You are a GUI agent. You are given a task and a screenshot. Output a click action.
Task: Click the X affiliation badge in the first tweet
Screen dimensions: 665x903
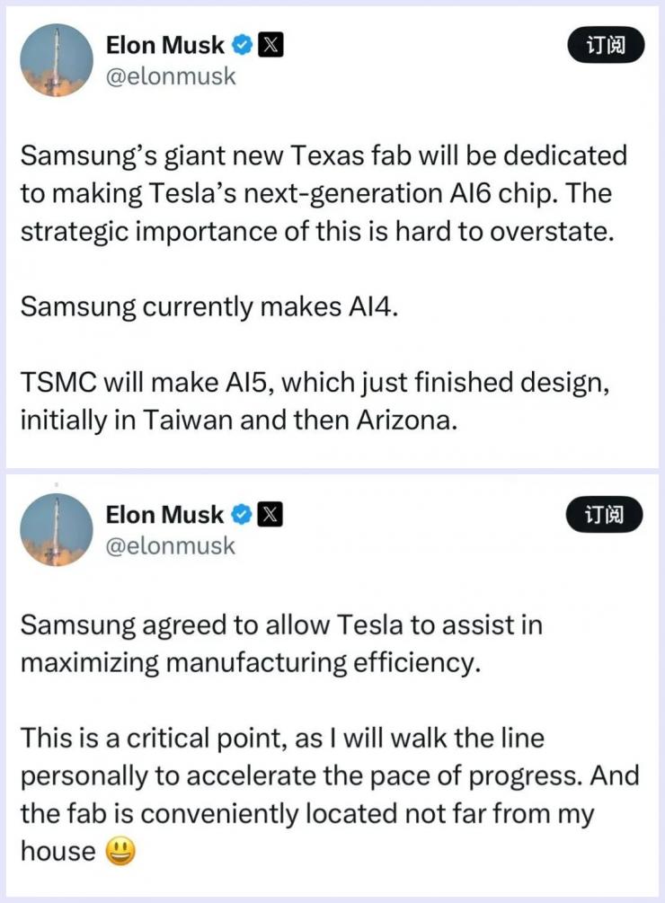tap(270, 44)
